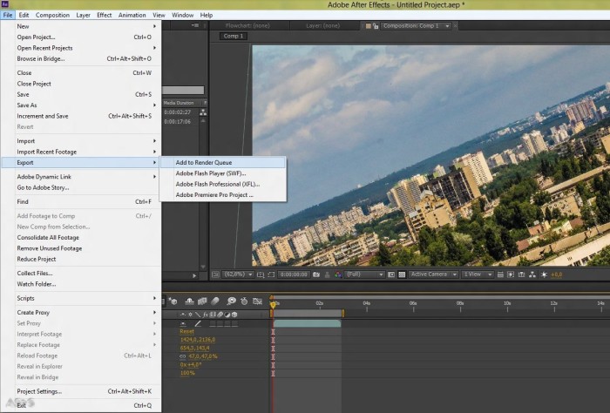Click Media Duration column header
The width and height of the screenshot is (610, 413).
(179, 103)
